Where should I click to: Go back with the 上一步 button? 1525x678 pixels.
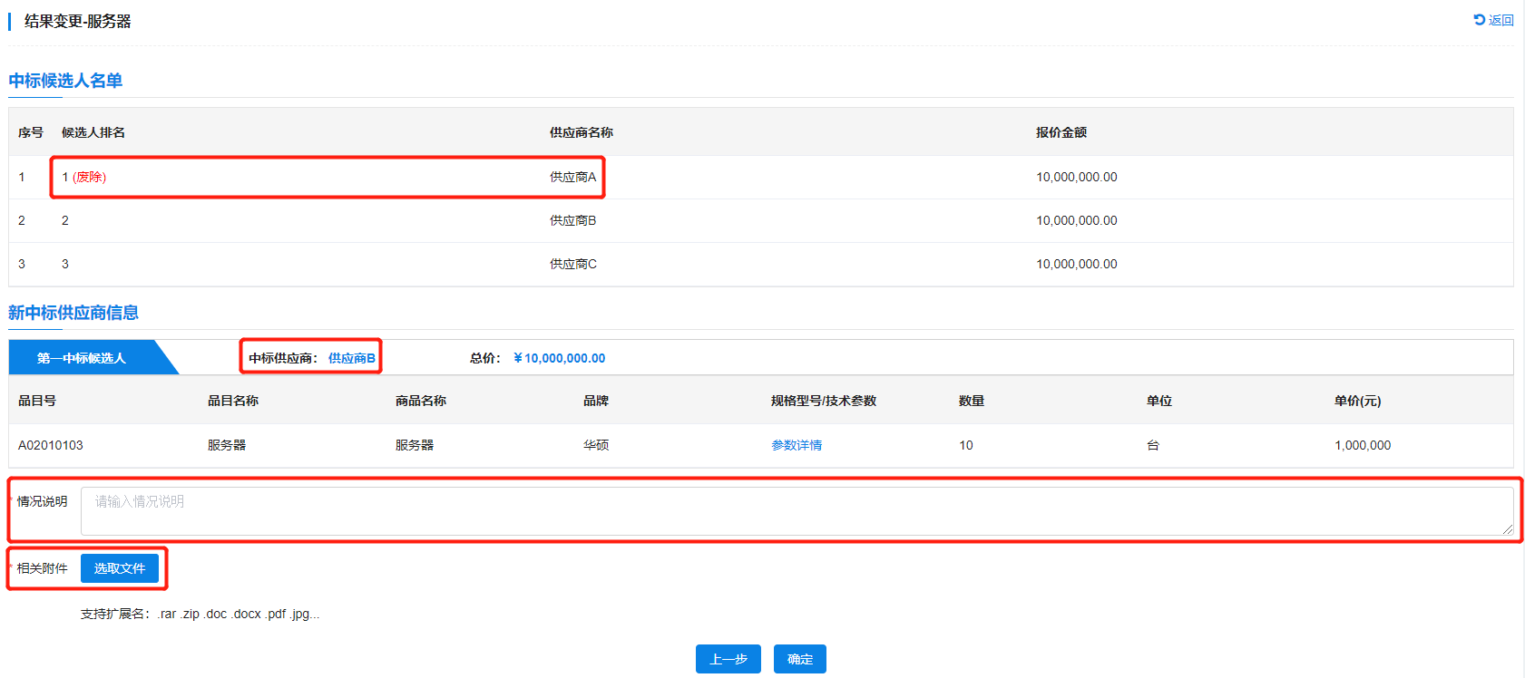(x=728, y=659)
